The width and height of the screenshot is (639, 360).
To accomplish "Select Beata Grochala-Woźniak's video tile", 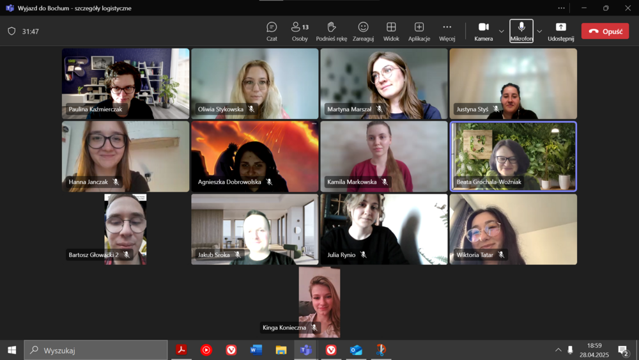I will tap(513, 156).
